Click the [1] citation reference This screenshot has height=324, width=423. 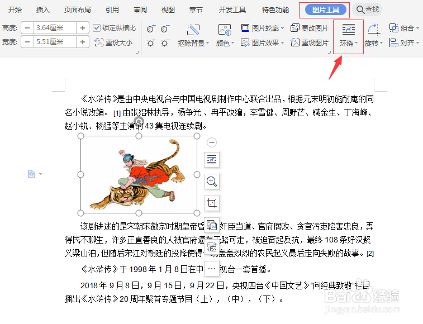[117, 113]
